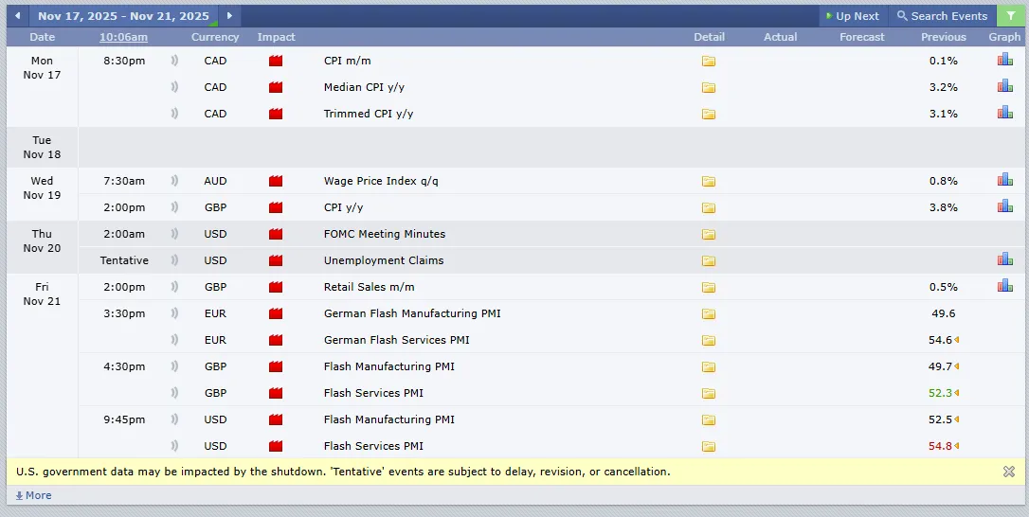
Task: Open Search Events
Action: (943, 16)
